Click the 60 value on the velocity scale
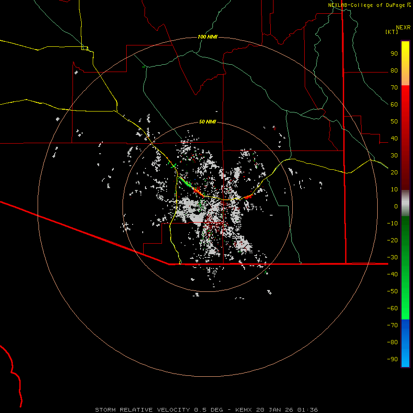Image resolution: width=413 pixels, height=413 pixels. tap(394, 105)
